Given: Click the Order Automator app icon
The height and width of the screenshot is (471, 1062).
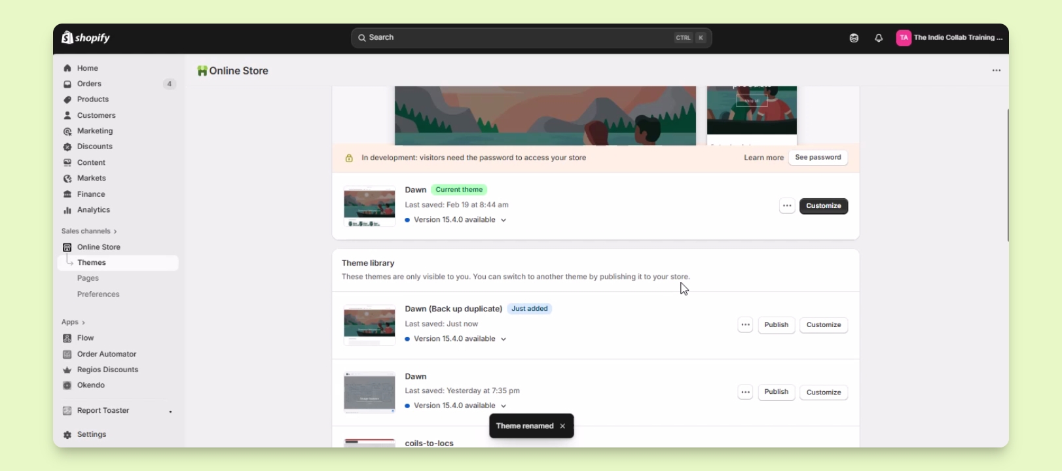Looking at the screenshot, I should tap(67, 354).
